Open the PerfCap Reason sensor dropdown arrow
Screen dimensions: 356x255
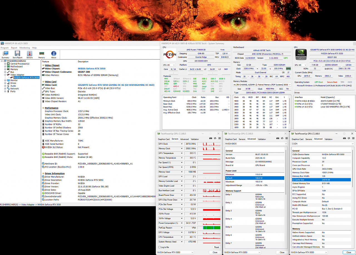coord(182,228)
